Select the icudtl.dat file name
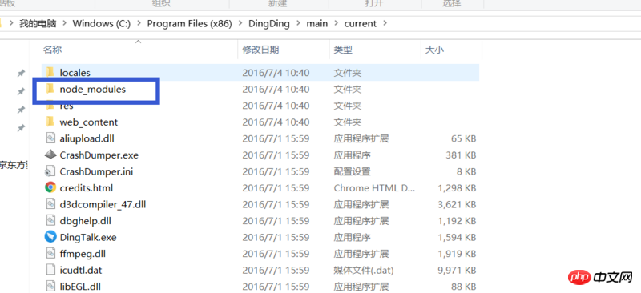The width and height of the screenshot is (641, 293). (81, 270)
